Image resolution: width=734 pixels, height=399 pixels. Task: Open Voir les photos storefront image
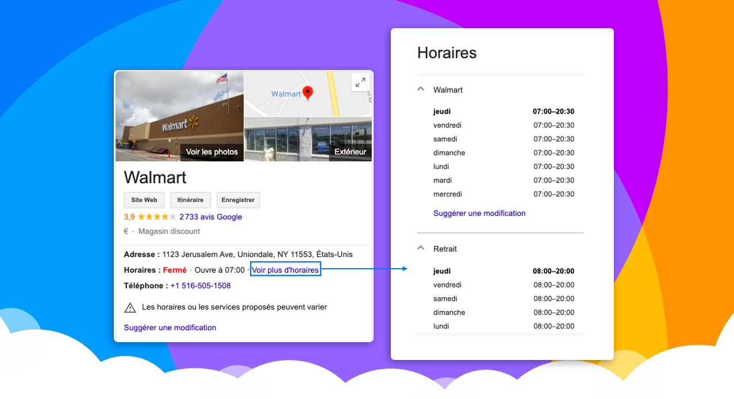point(180,116)
